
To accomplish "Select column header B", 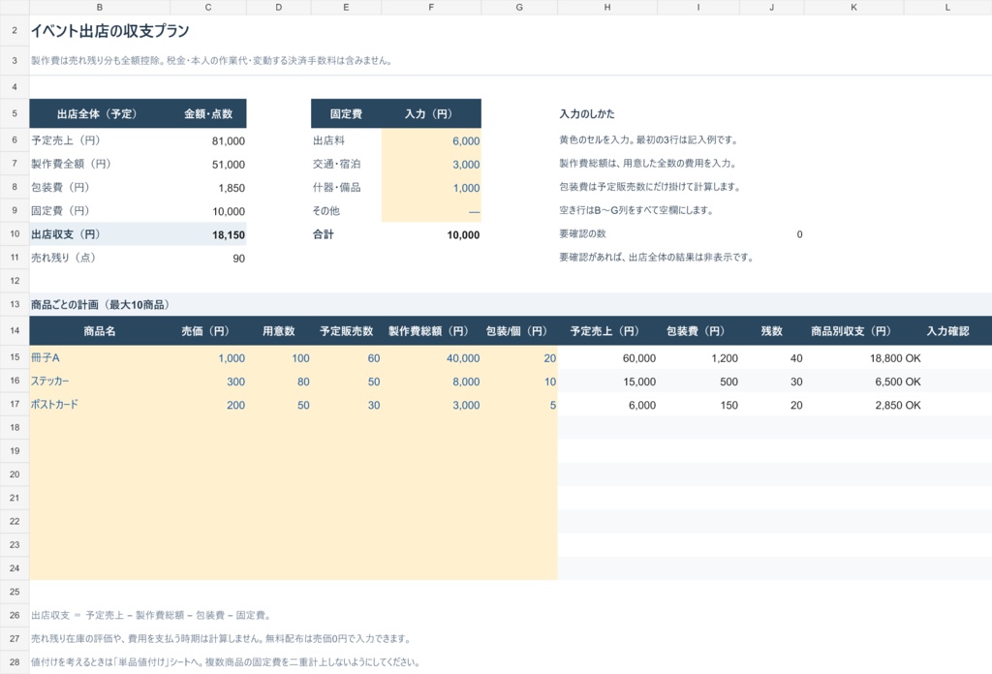I will coord(100,7).
